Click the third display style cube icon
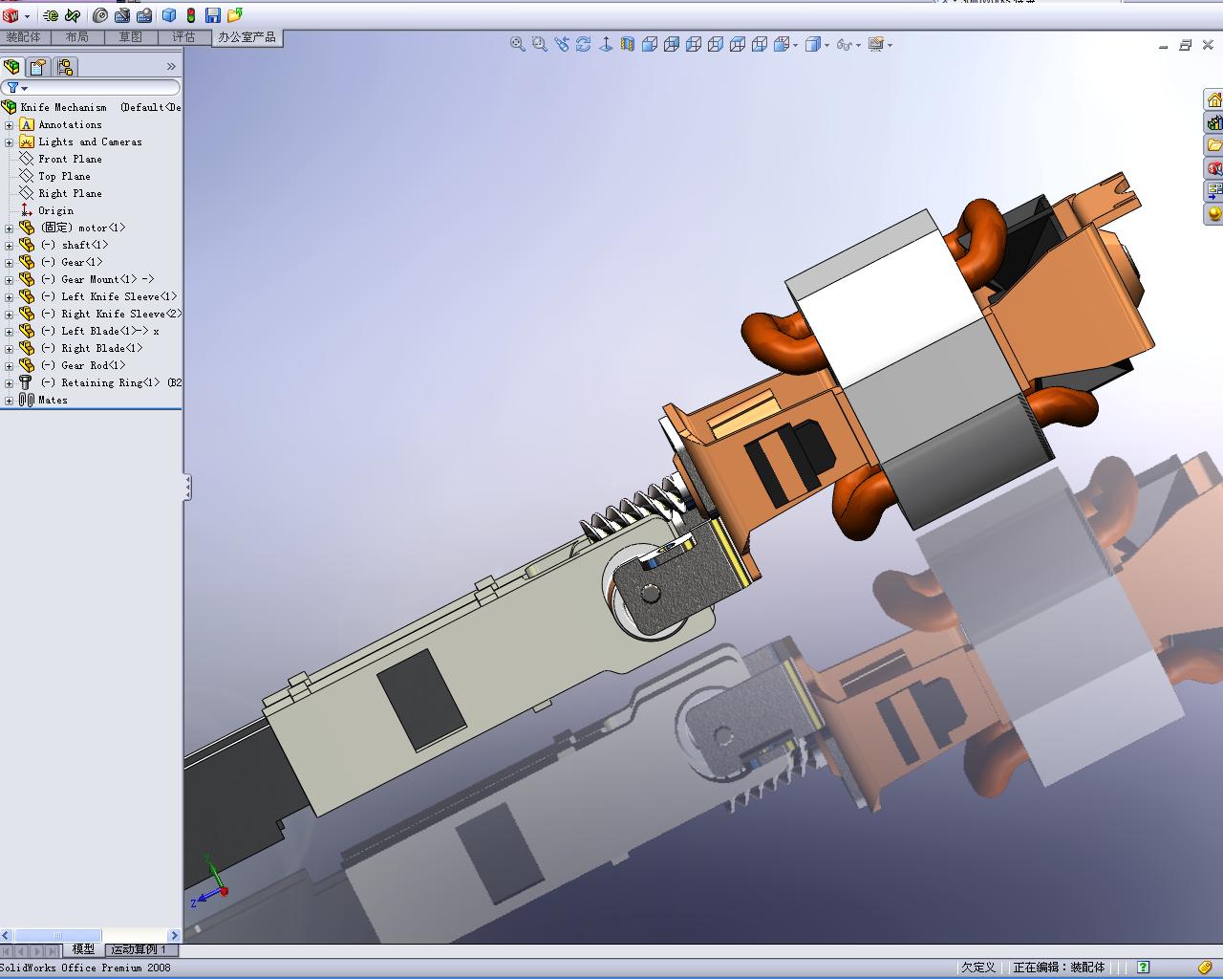Screen dimensions: 1223x979 694,44
